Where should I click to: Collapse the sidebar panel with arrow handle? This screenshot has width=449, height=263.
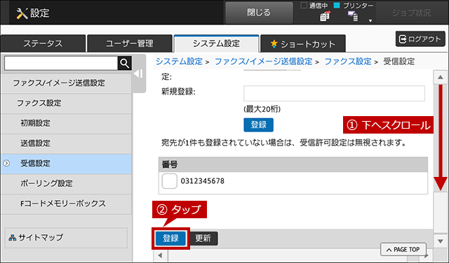(139, 73)
